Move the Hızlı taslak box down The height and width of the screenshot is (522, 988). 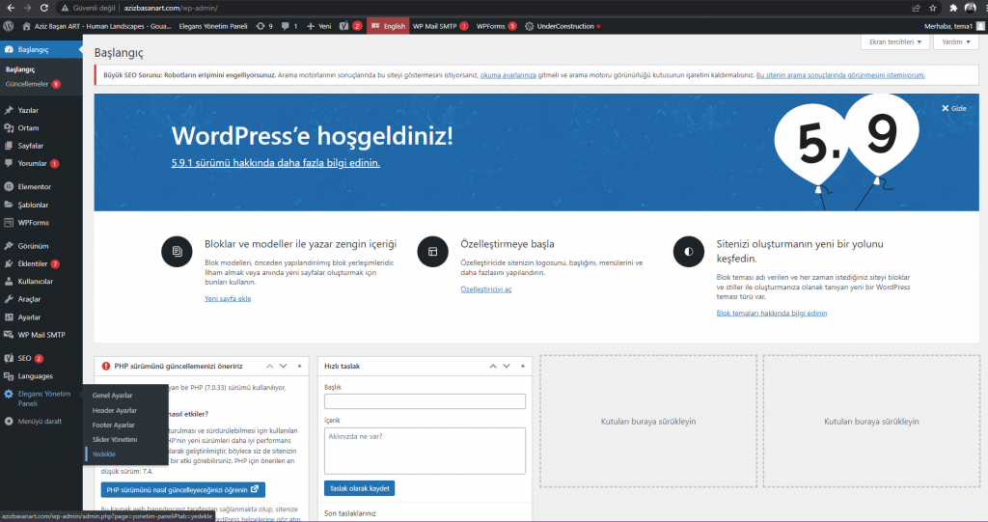coord(506,366)
